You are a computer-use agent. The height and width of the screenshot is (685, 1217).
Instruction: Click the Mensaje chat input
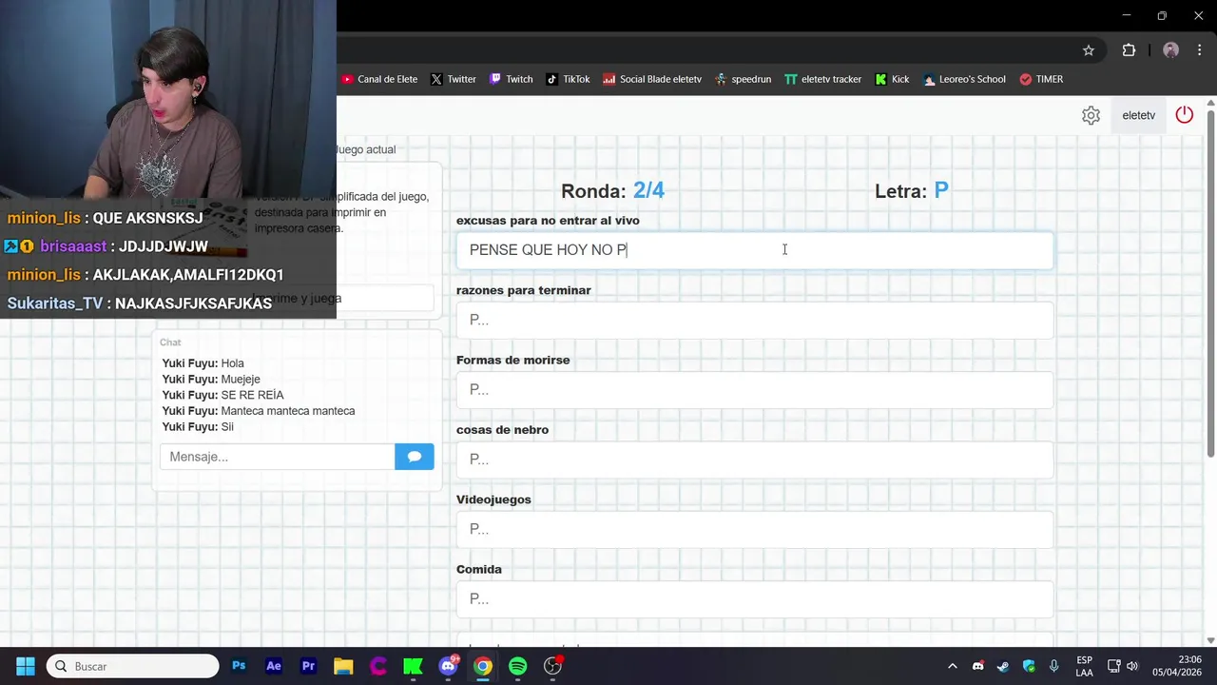tap(278, 457)
